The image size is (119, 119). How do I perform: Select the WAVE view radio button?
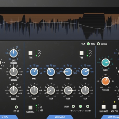(x=88, y=44)
